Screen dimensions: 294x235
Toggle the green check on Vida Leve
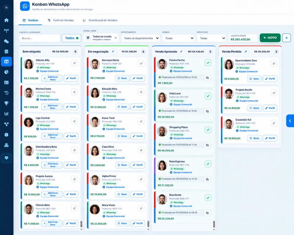[208, 96]
